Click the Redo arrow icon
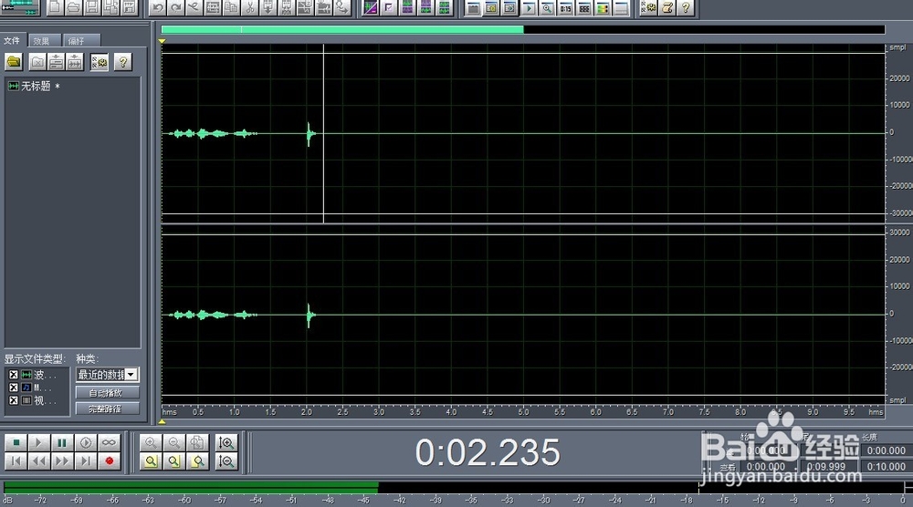913x507 pixels. [x=175, y=7]
